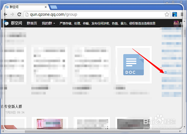187x134 pixels.
Task: Open the Chrome hamburger menu
Action: click(182, 15)
